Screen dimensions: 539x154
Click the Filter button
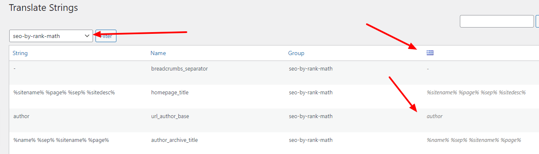coord(106,36)
